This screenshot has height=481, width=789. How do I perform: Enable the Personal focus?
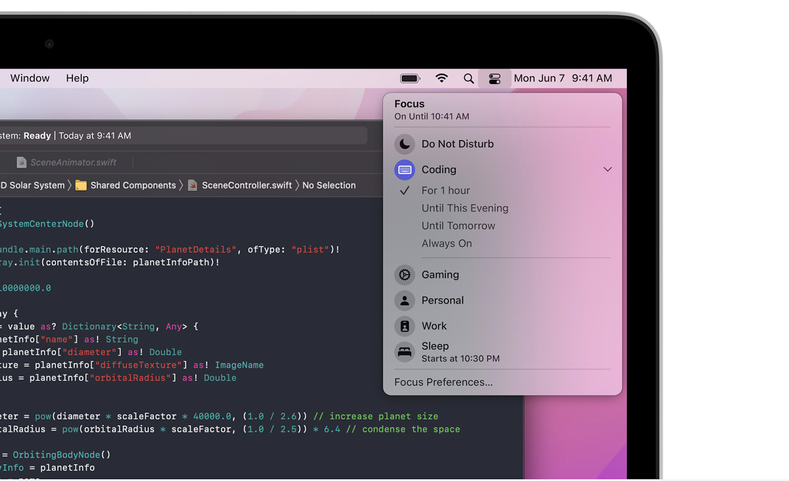pos(443,300)
